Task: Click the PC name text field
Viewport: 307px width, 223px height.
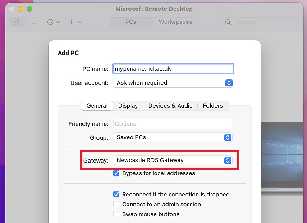Action: tap(173, 69)
